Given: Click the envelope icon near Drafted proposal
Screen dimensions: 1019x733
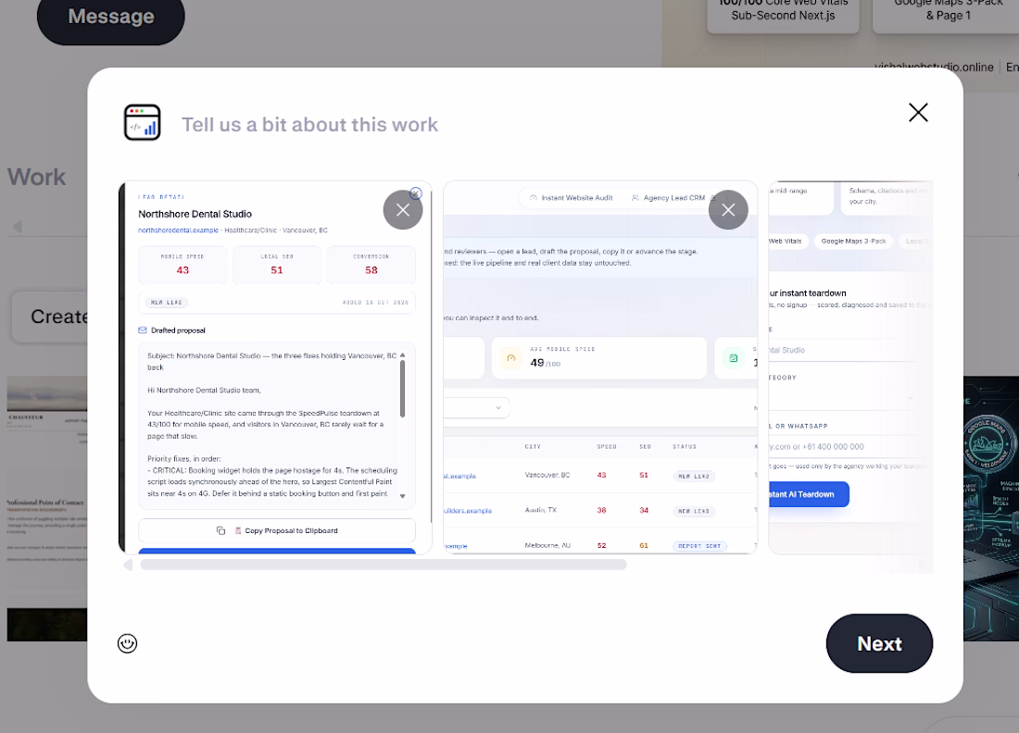Looking at the screenshot, I should pyautogui.click(x=143, y=330).
